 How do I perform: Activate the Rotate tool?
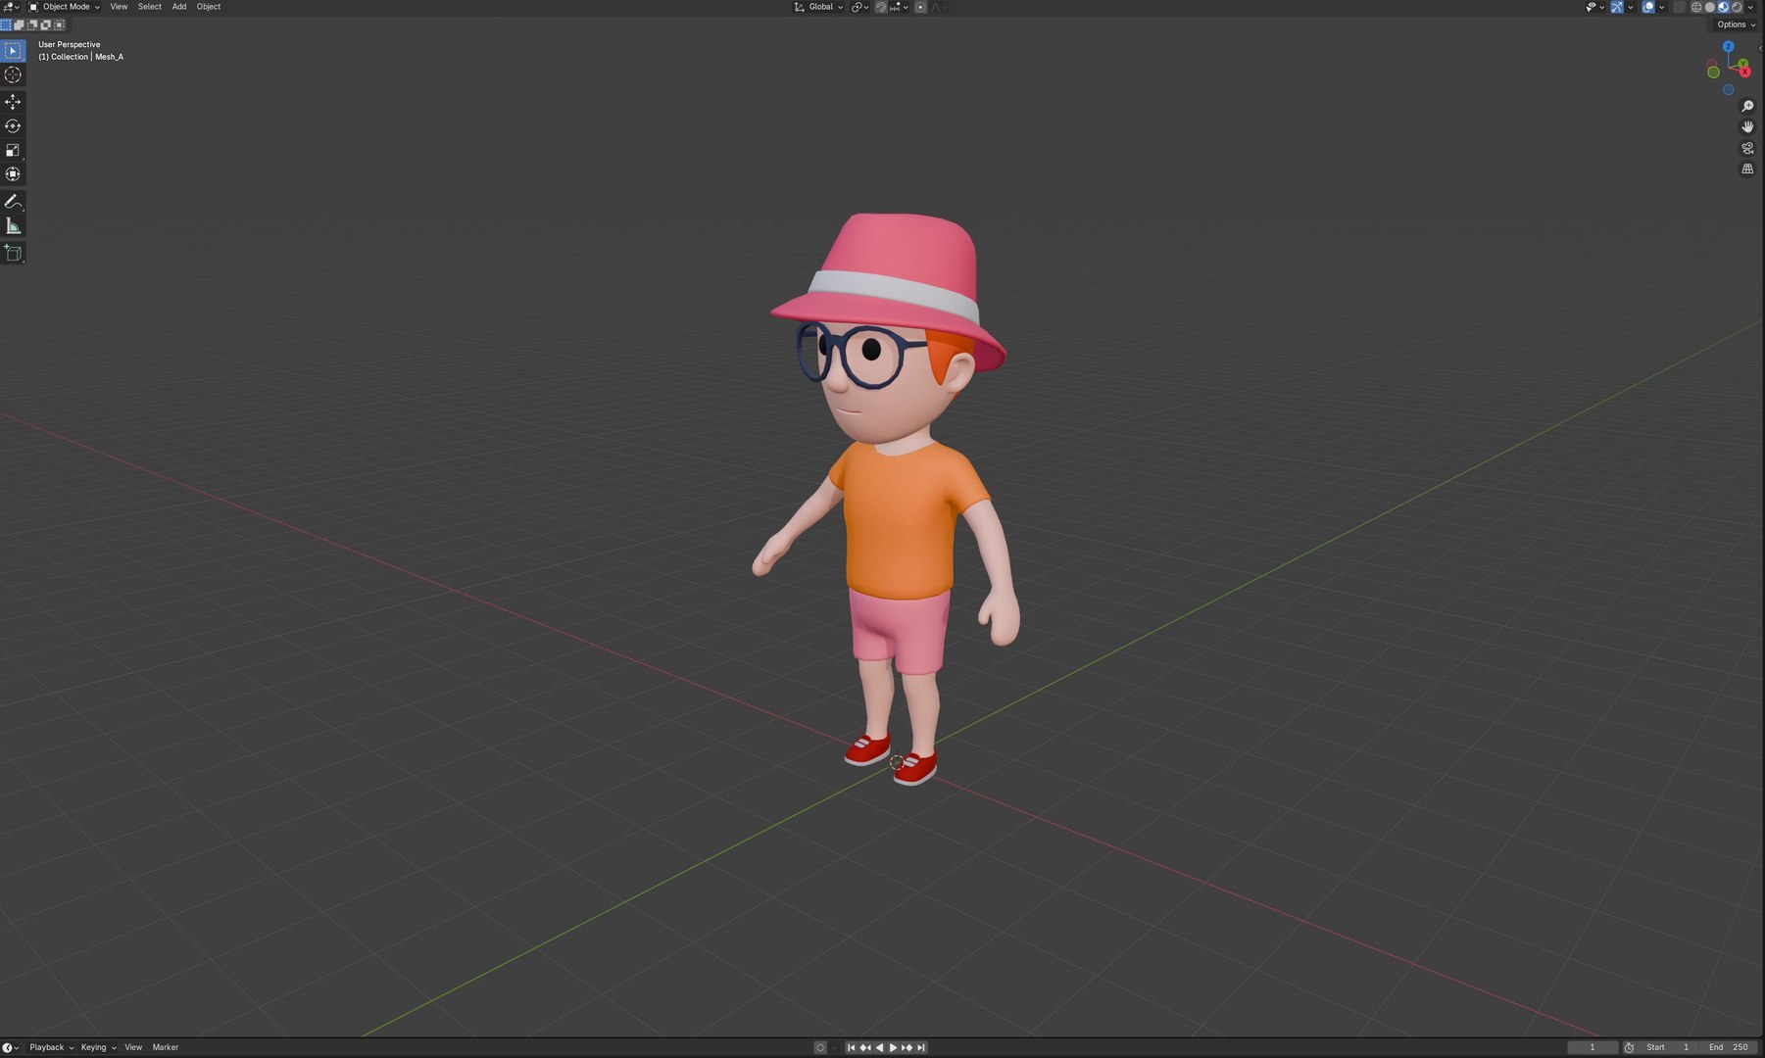tap(13, 126)
